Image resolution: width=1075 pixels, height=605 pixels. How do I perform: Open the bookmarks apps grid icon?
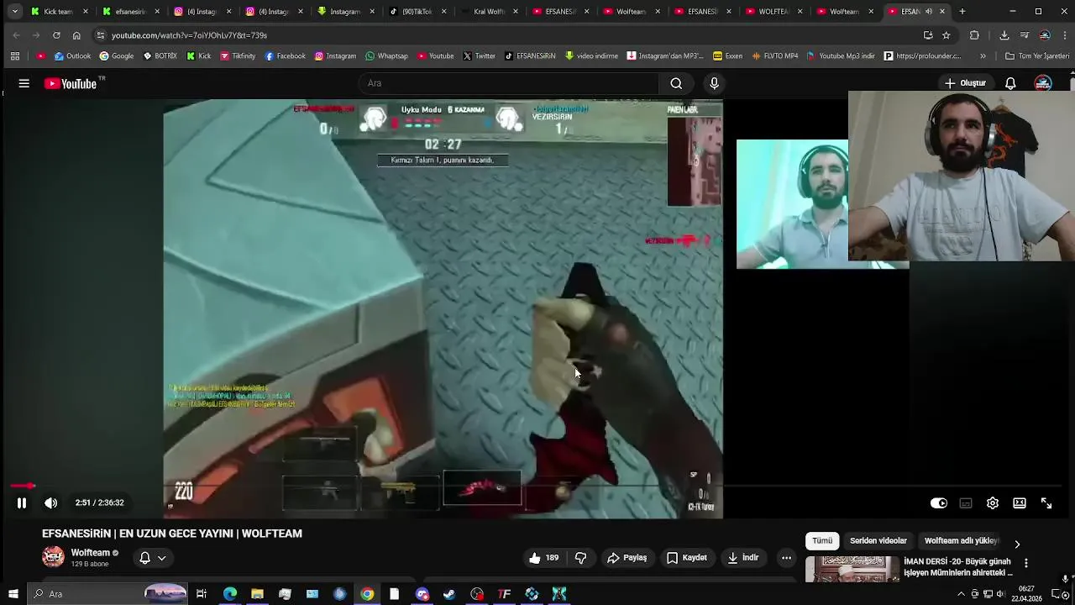pos(15,56)
